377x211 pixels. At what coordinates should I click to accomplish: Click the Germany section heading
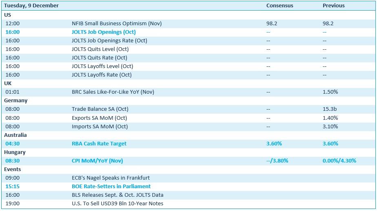pos(16,100)
